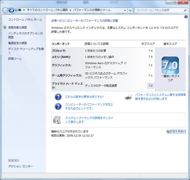190x180 pixels.
Task: Click the printer icon
Action: (x=128, y=97)
